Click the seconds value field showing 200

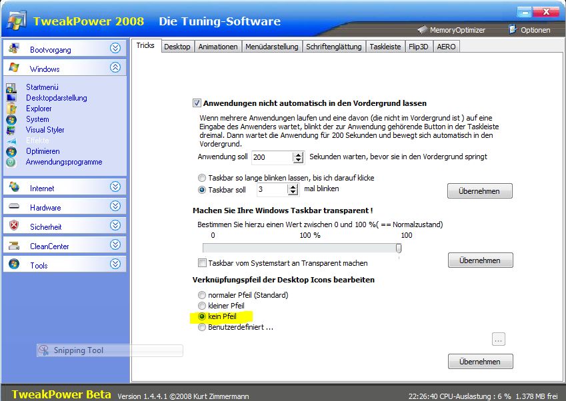pyautogui.click(x=273, y=157)
